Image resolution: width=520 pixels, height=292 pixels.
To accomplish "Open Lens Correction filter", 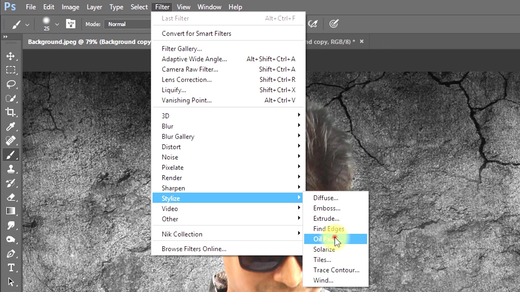I will [228, 80].
